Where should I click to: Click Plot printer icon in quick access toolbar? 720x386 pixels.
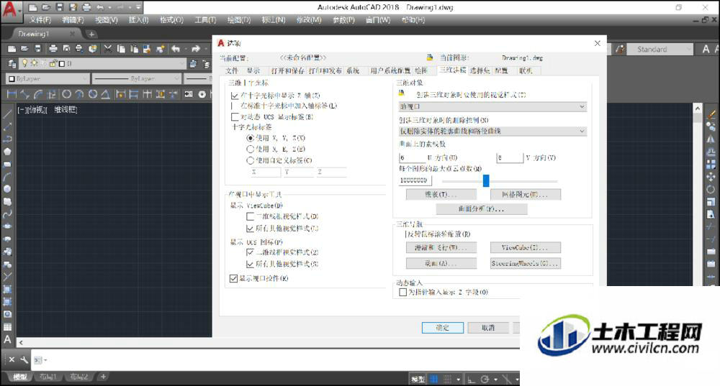pos(86,7)
